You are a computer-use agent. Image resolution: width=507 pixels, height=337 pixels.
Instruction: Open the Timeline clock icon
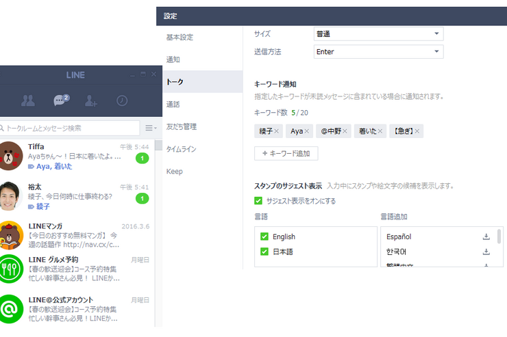click(x=122, y=100)
